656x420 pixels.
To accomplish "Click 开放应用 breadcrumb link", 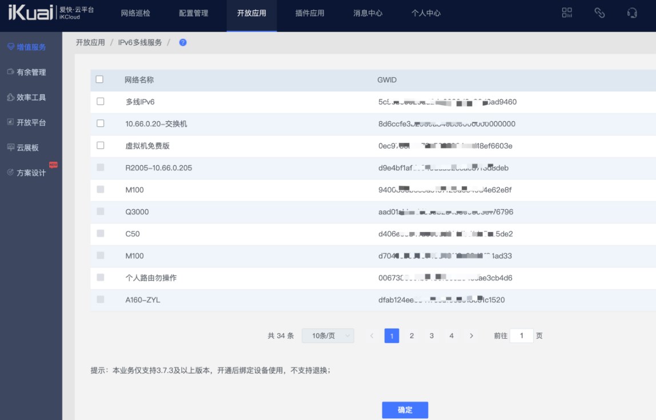I will (90, 42).
